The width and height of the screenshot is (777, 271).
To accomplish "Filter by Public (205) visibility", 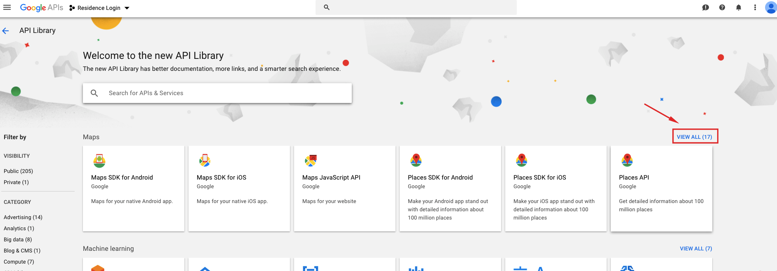I will click(x=18, y=171).
